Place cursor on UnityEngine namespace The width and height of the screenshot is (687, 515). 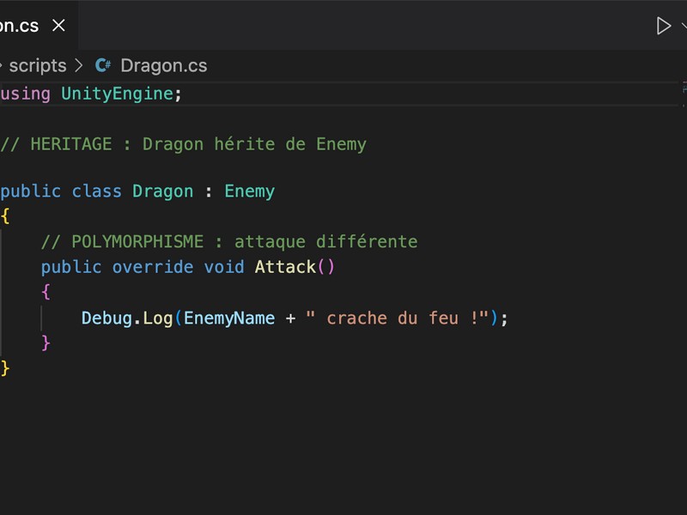click(x=117, y=94)
